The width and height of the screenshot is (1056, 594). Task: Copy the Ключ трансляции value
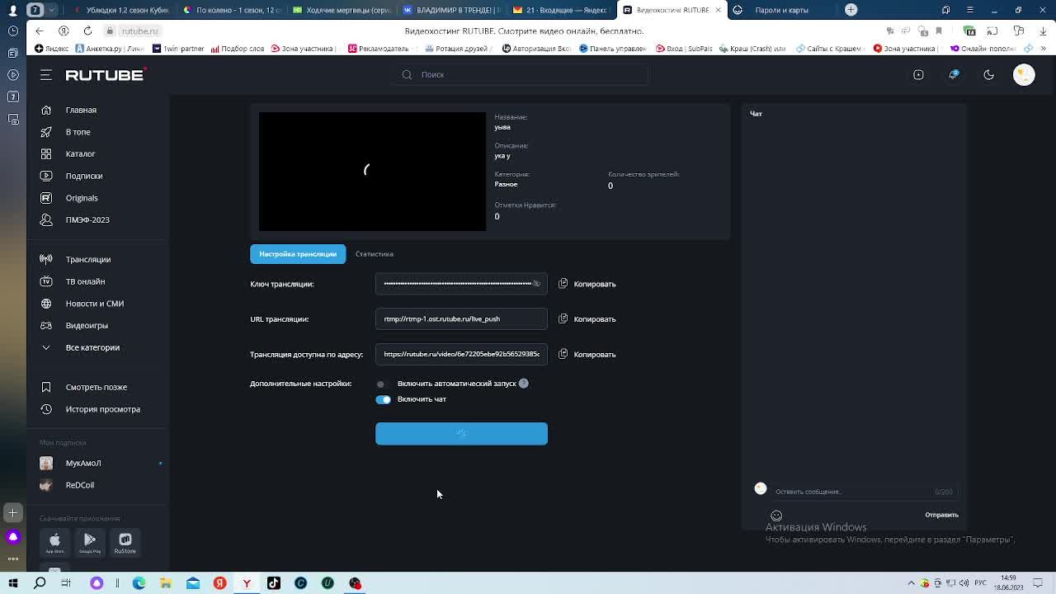tap(587, 284)
